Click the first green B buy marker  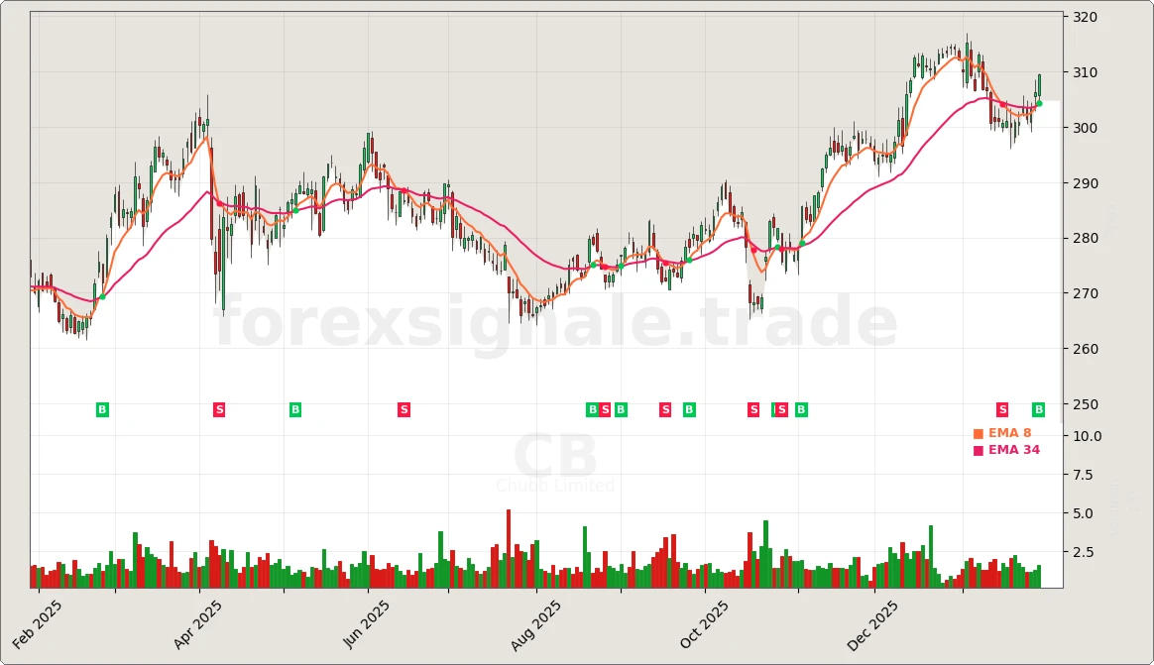tap(102, 409)
